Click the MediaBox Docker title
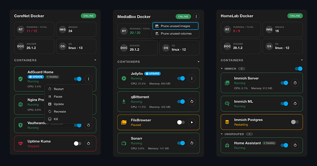Viewport: 317px width, 166px height. (134, 17)
